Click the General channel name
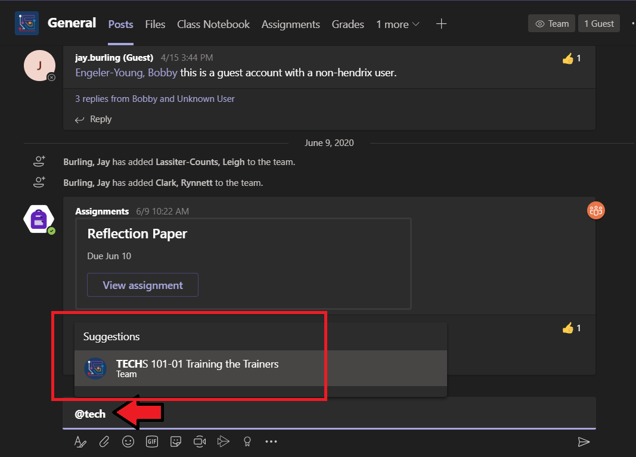 (x=72, y=23)
